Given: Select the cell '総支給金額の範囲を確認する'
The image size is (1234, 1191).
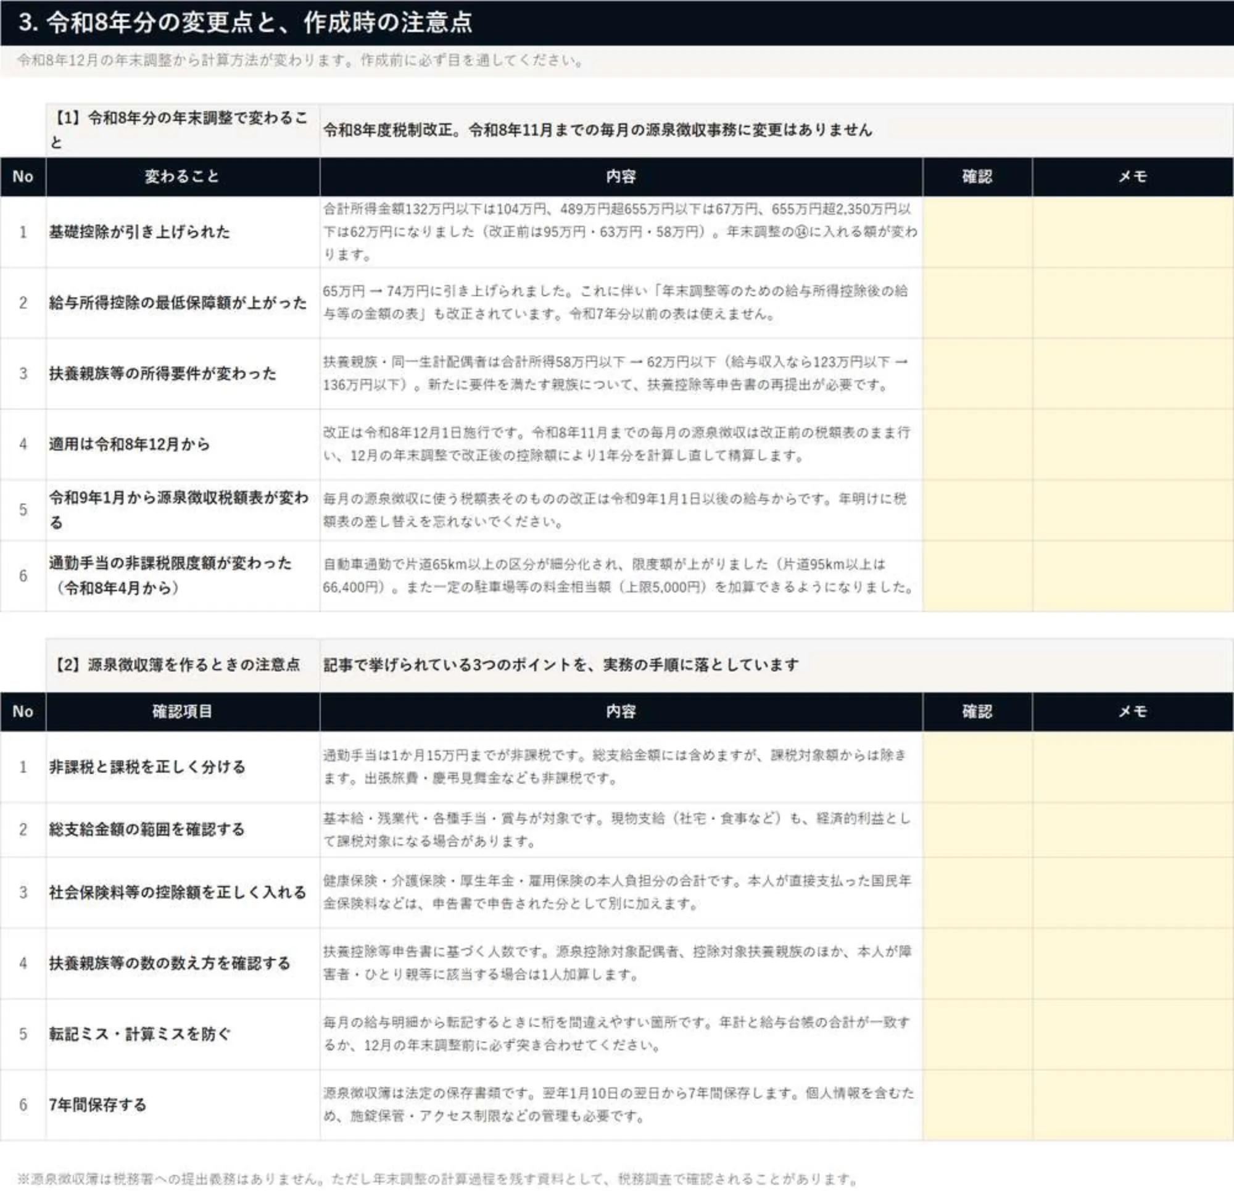Looking at the screenshot, I should click(x=183, y=829).
